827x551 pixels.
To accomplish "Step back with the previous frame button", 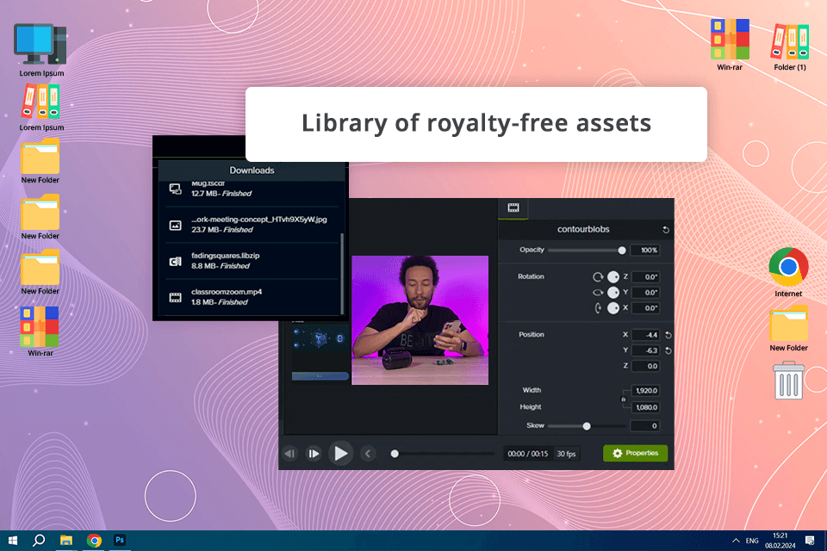I will coord(290,454).
